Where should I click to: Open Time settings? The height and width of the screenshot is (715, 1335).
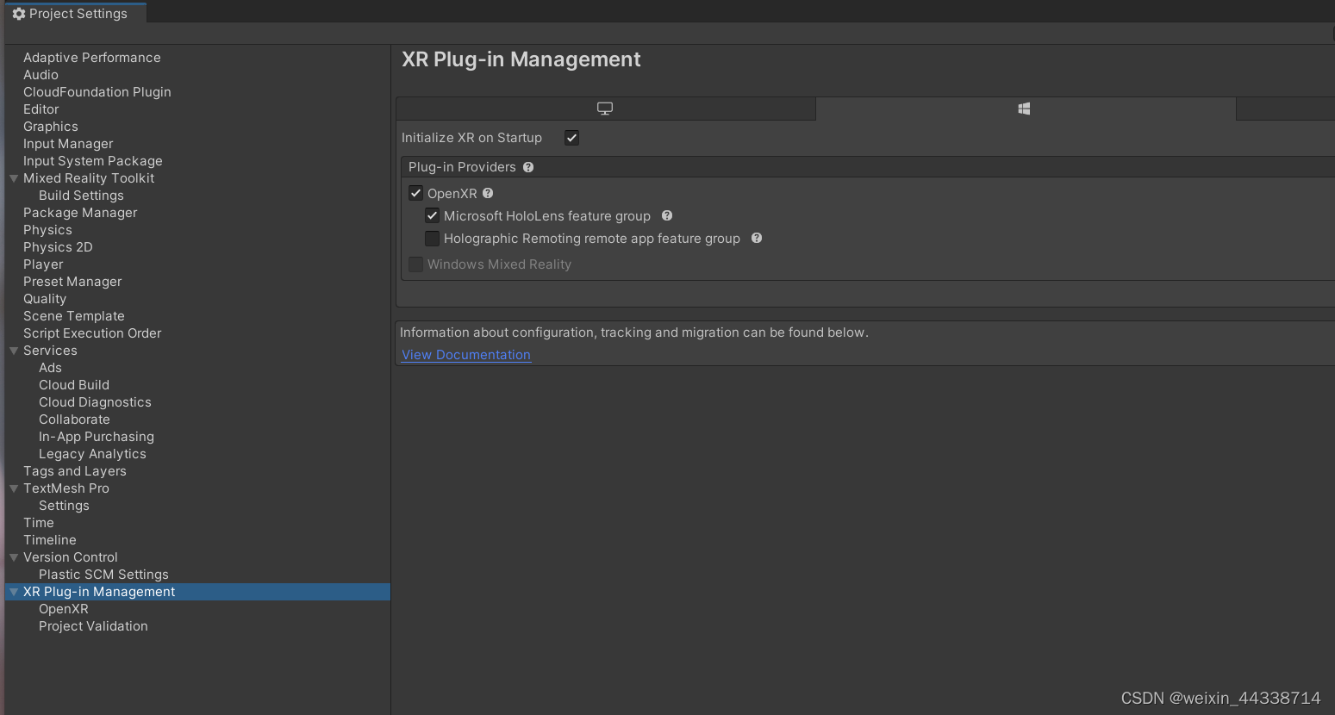[39, 523]
